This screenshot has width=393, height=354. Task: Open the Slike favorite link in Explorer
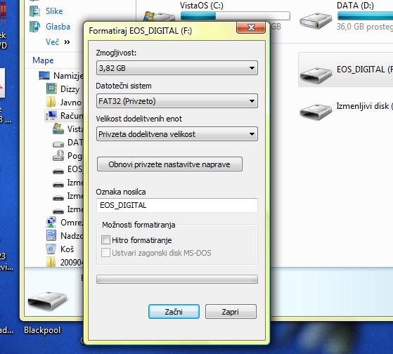[x=54, y=11]
